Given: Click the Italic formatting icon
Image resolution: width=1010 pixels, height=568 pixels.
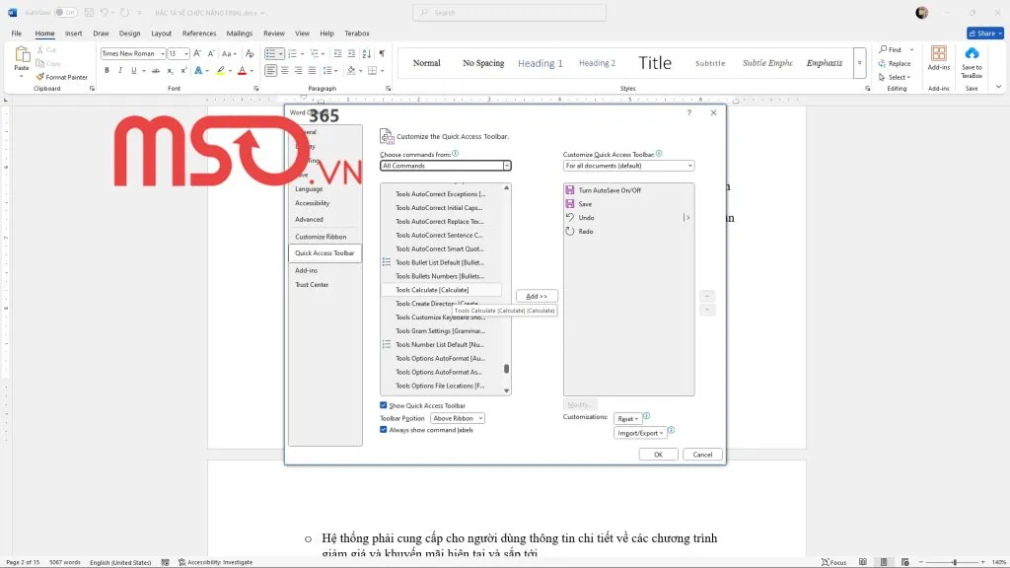Looking at the screenshot, I should tap(119, 71).
